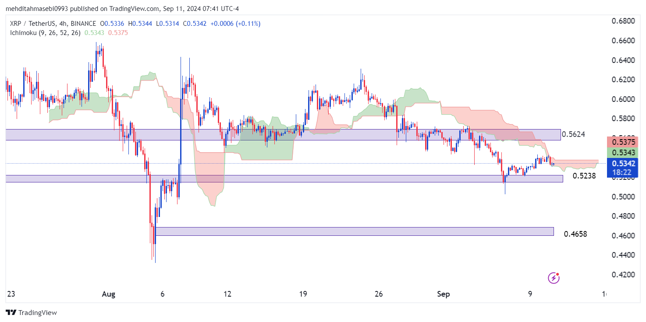The height and width of the screenshot is (322, 646).
Task: Click the low value L0.5314 in header
Action: (x=167, y=24)
